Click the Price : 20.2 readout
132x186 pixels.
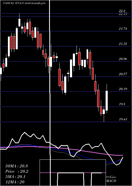(17, 171)
